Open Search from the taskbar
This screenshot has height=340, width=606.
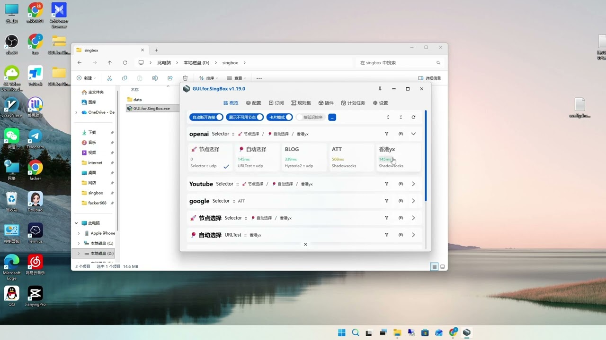point(356,332)
